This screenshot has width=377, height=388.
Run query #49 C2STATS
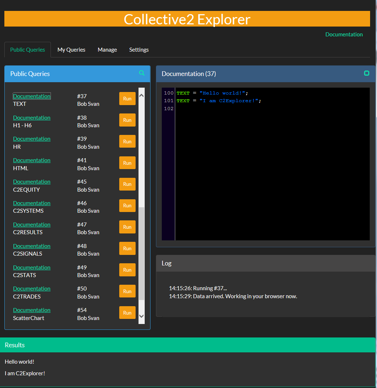pos(127,270)
